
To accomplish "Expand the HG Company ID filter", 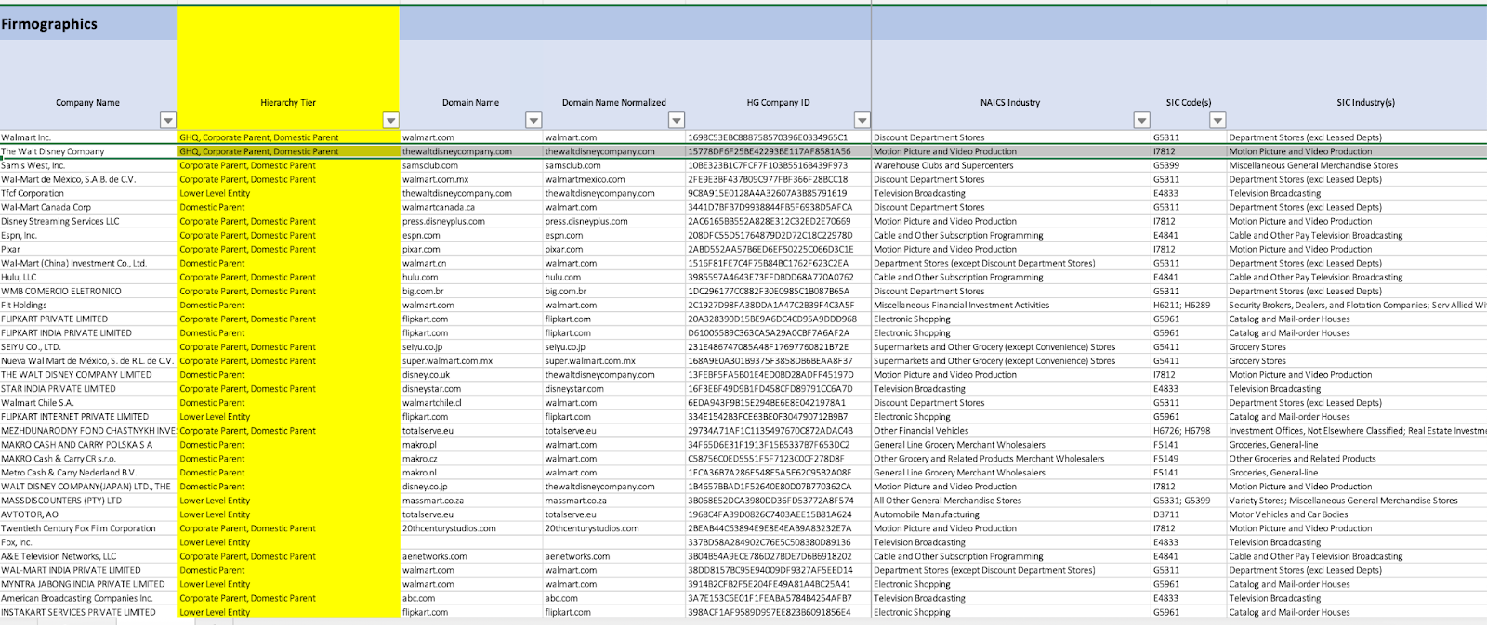I will coord(862,120).
